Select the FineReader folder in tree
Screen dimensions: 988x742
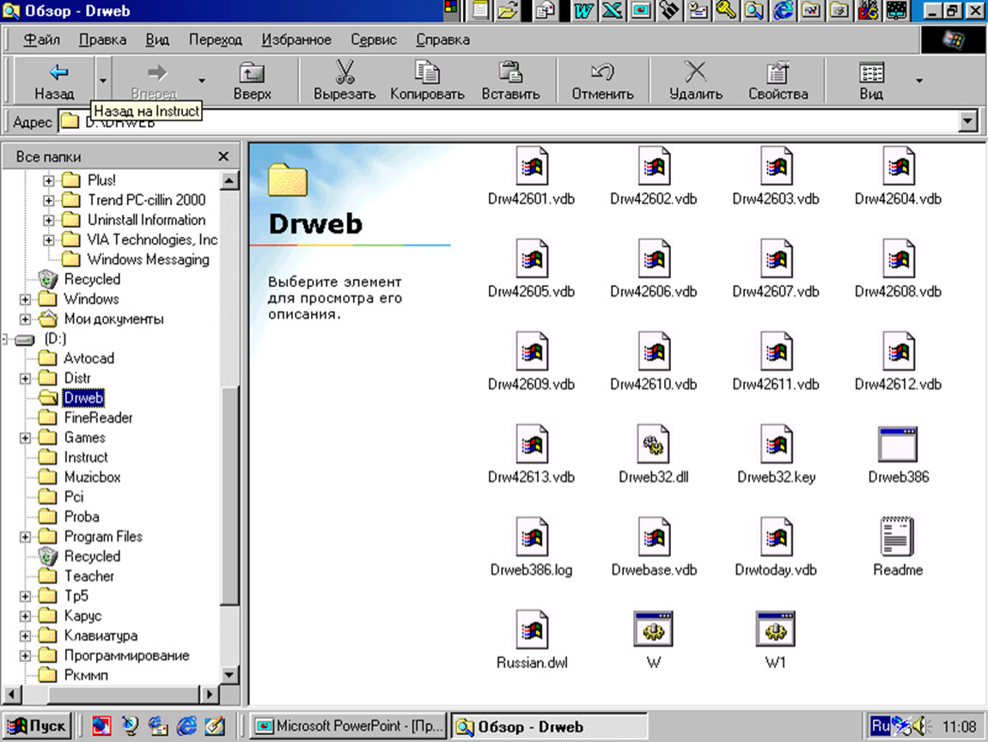pyautogui.click(x=98, y=417)
